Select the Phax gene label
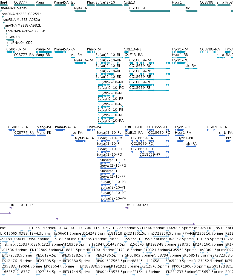This screenshot has height=276, width=233. (x=91, y=2)
